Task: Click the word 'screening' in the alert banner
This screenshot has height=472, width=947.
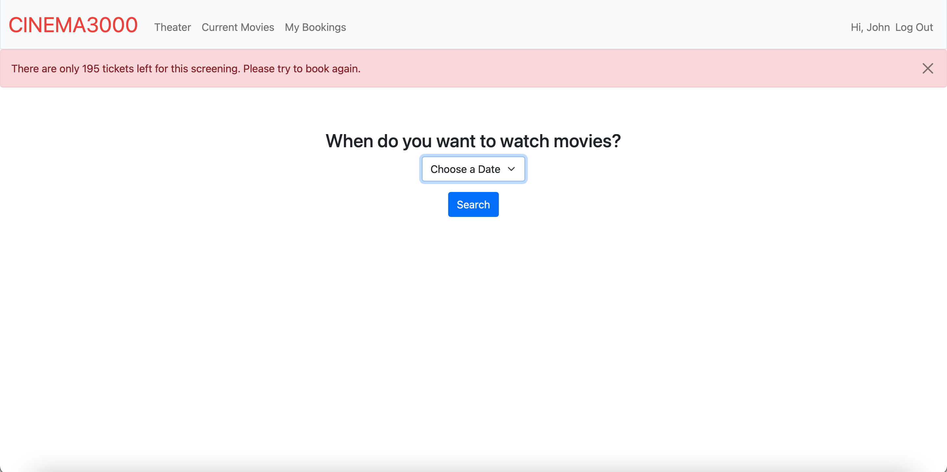Action: (215, 69)
